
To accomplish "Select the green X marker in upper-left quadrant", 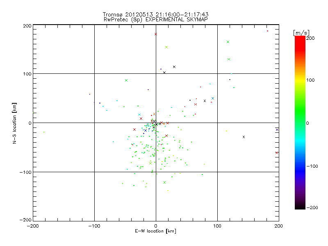I will tap(126, 80).
